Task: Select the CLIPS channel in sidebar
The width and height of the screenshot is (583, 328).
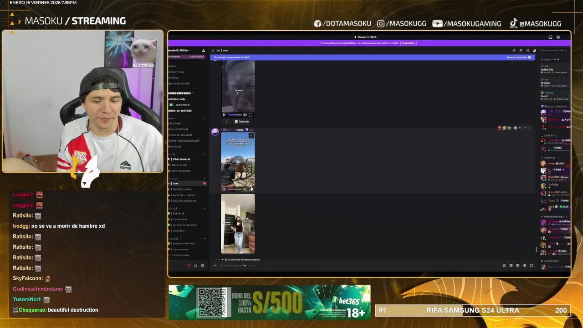Action: click(187, 183)
